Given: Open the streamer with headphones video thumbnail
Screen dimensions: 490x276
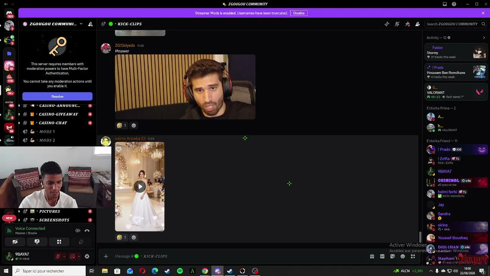Looking at the screenshot, I should click(x=185, y=87).
